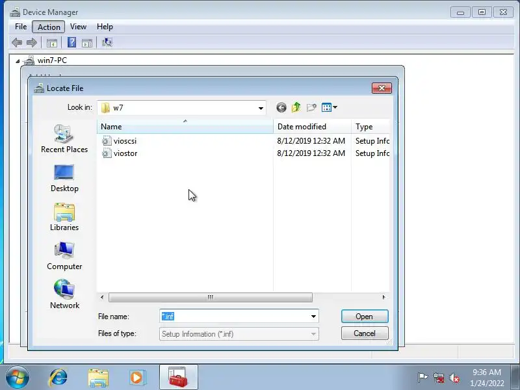Image resolution: width=520 pixels, height=390 pixels.
Task: Click the right scroll arrow of file list
Action: coord(383,297)
